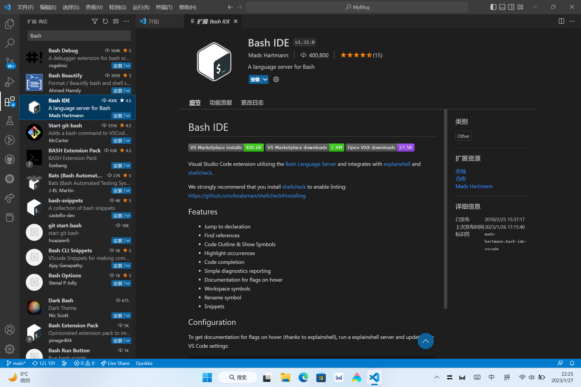Open the Bash Language Server link

click(x=310, y=164)
